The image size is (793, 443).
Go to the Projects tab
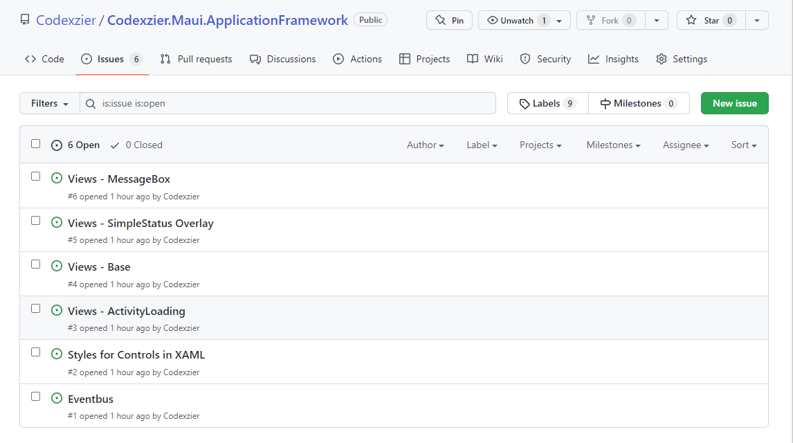[x=424, y=59]
